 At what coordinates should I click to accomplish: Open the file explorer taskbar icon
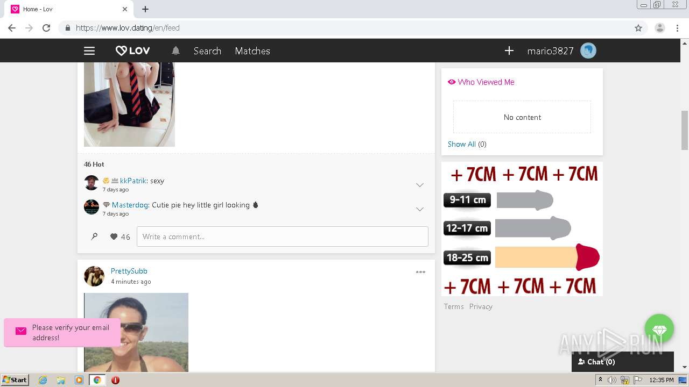[x=61, y=380]
